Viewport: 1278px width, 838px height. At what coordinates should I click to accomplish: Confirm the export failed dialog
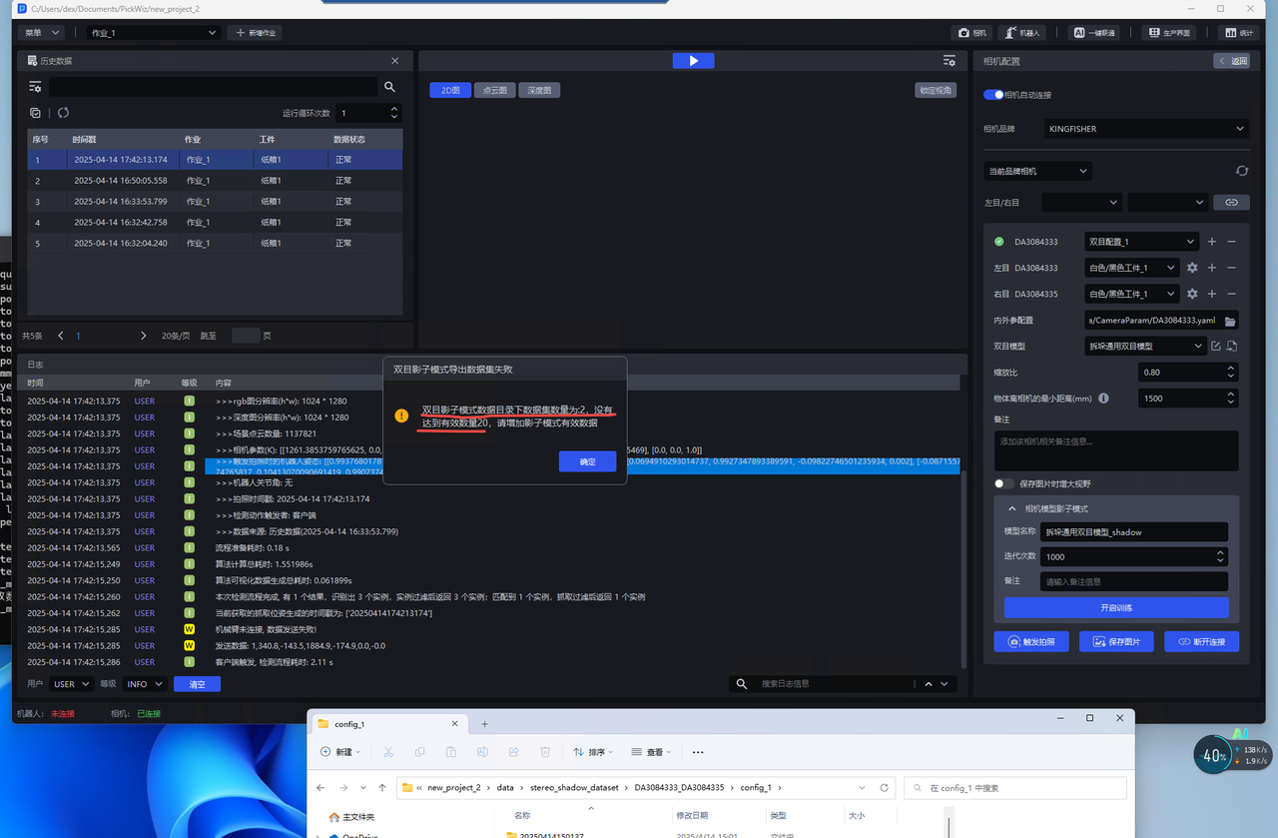[587, 461]
